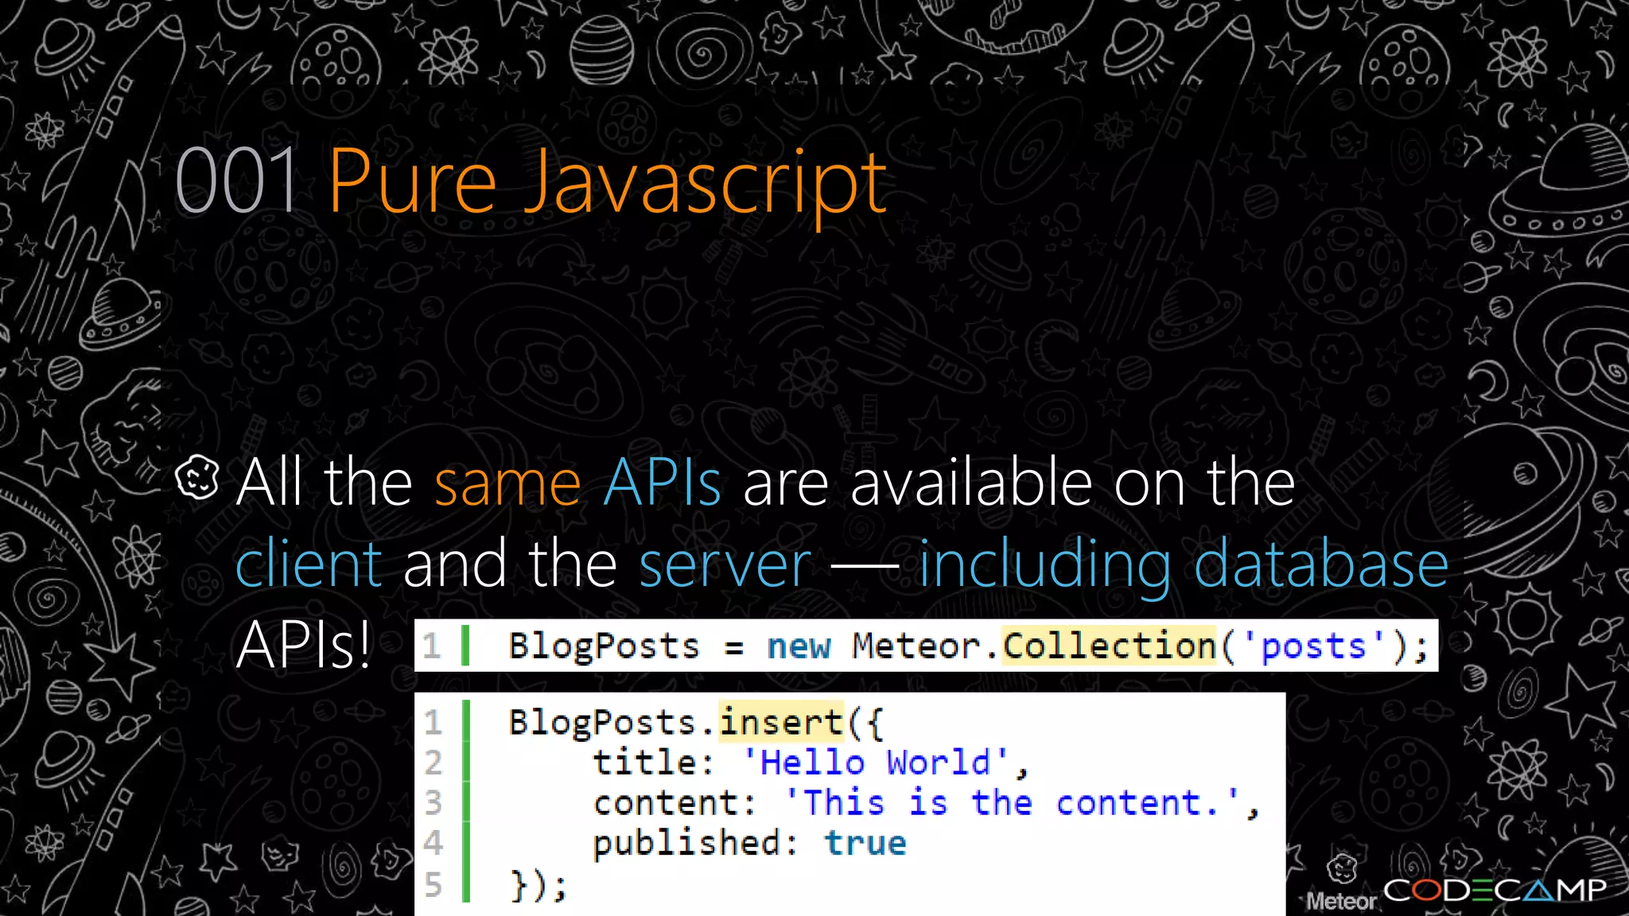Click the bullet icon before 'All the same APIs'
1629x916 pixels.
(197, 477)
